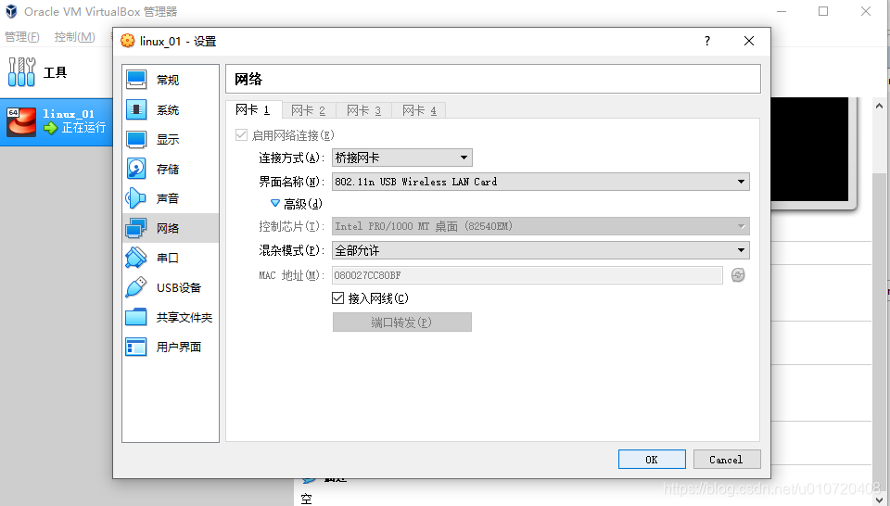Click the manager window scrollbar up arrow

click(879, 106)
